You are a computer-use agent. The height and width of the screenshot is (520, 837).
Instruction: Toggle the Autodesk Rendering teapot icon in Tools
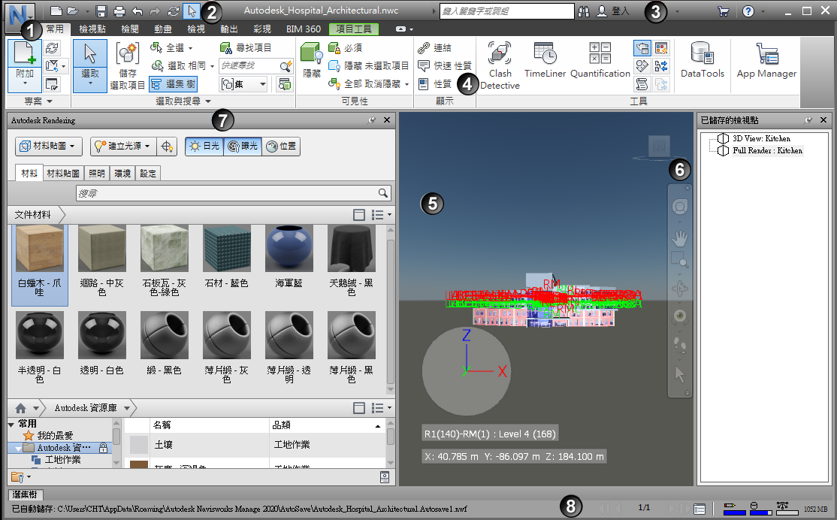pos(642,49)
